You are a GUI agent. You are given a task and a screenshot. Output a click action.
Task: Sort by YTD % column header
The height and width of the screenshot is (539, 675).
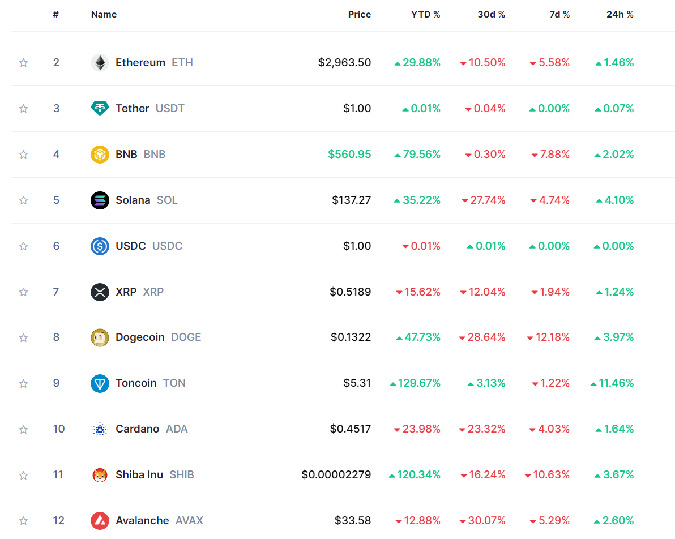[425, 15]
